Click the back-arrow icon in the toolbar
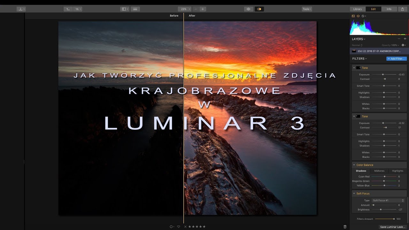This screenshot has width=409, height=230. click(68, 9)
